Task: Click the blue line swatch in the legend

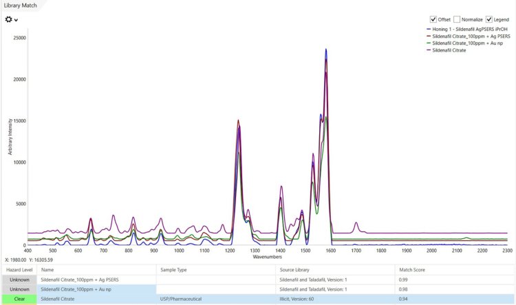Action: click(429, 30)
